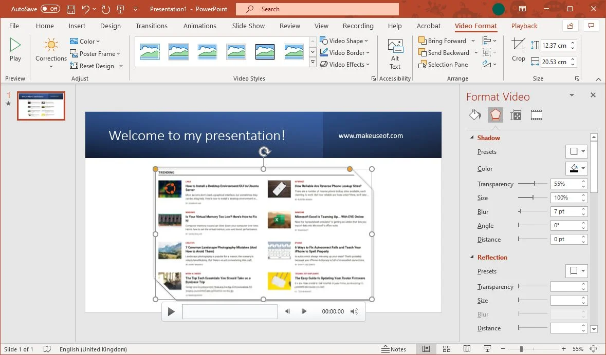Open the Transitions ribbon tab
This screenshot has height=355, width=606.
[152, 26]
